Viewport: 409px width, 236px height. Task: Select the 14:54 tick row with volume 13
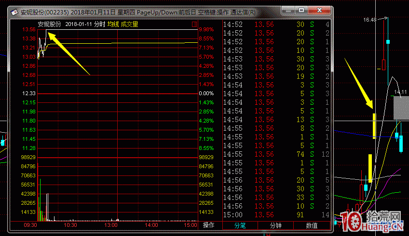click(276, 120)
